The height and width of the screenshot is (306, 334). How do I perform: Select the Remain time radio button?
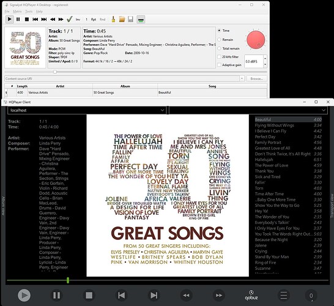219,40
